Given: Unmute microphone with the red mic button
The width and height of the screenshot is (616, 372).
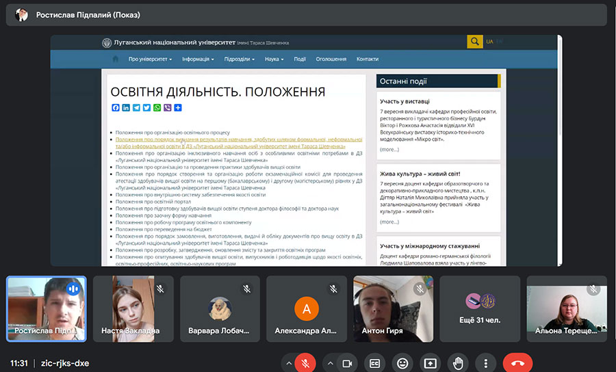Looking at the screenshot, I should (x=305, y=363).
